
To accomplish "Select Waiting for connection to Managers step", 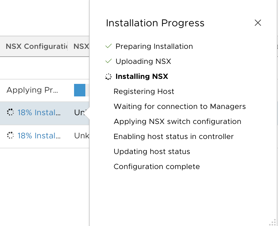I will pos(179,106).
